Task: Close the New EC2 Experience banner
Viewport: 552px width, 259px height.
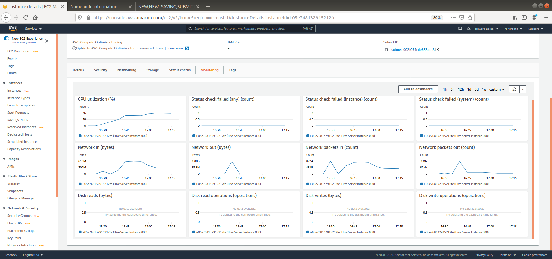Action: pyautogui.click(x=47, y=41)
